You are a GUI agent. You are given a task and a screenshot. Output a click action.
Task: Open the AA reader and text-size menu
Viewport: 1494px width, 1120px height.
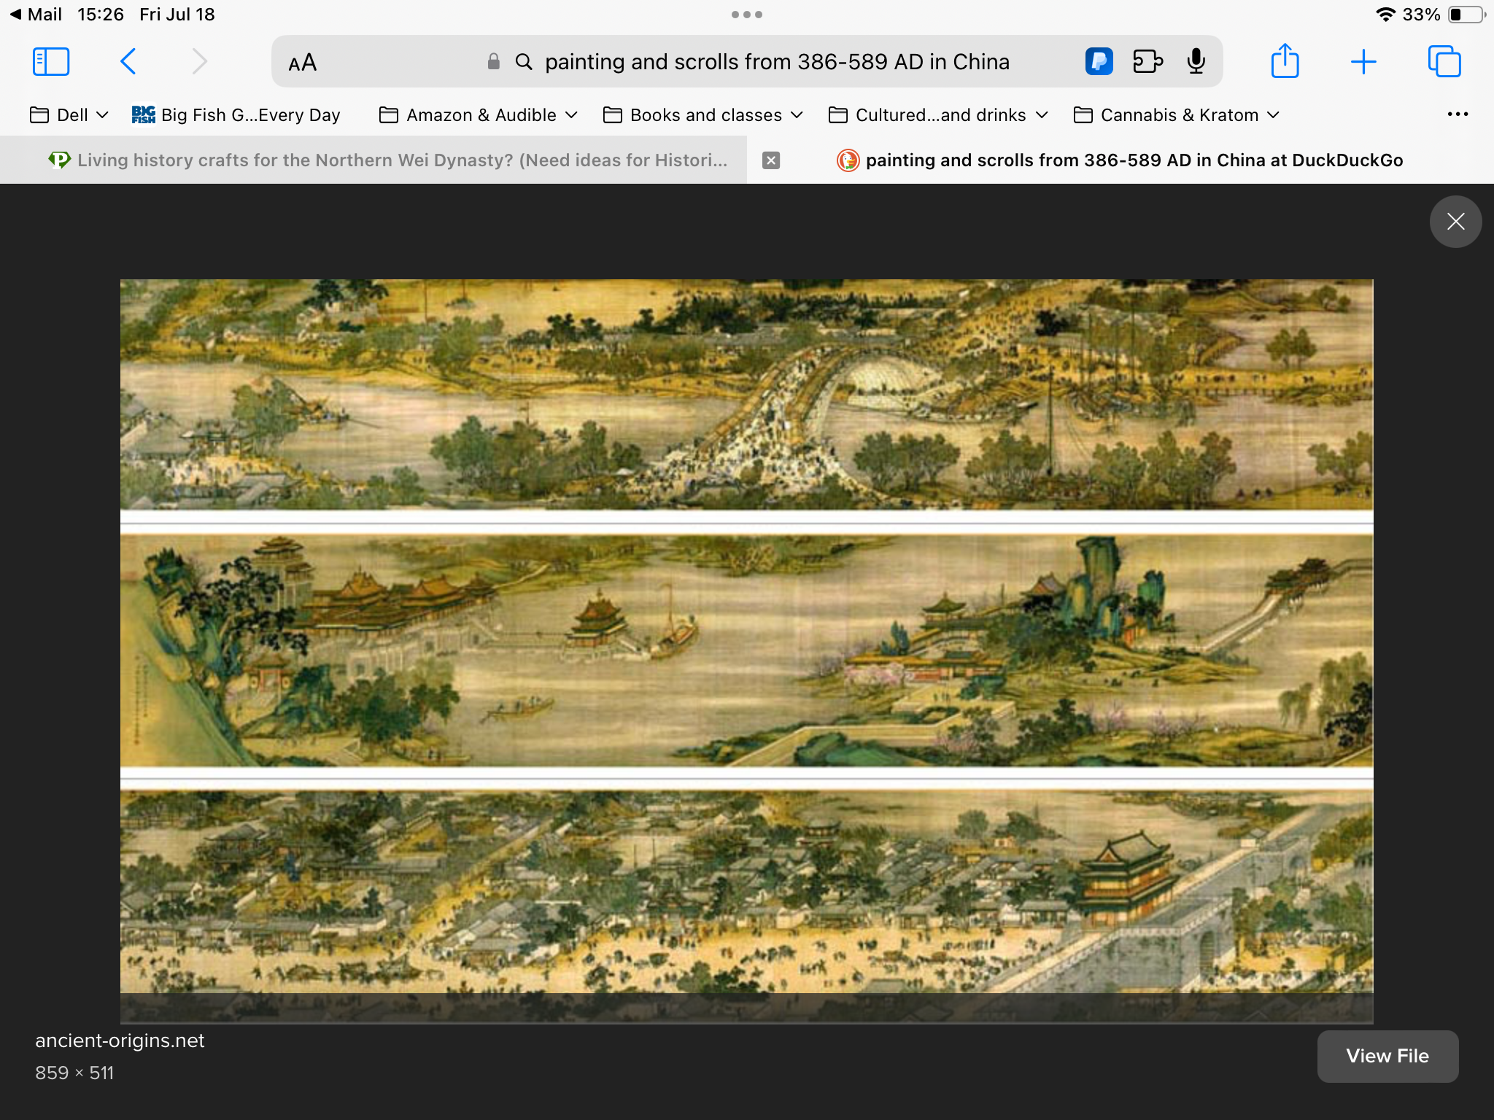click(x=302, y=63)
